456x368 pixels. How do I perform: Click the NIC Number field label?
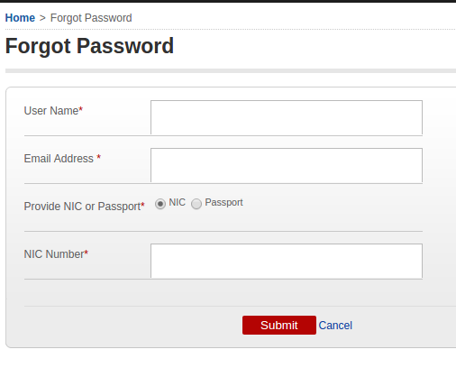pyautogui.click(x=54, y=254)
